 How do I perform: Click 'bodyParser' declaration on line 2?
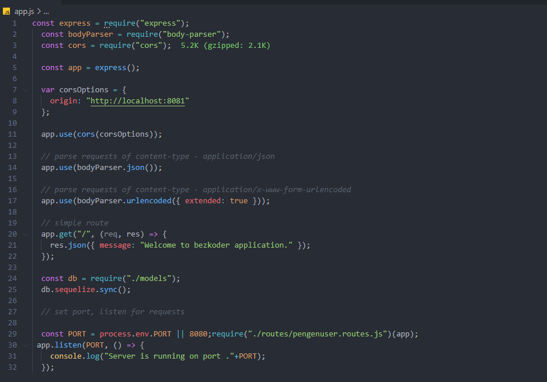(90, 34)
